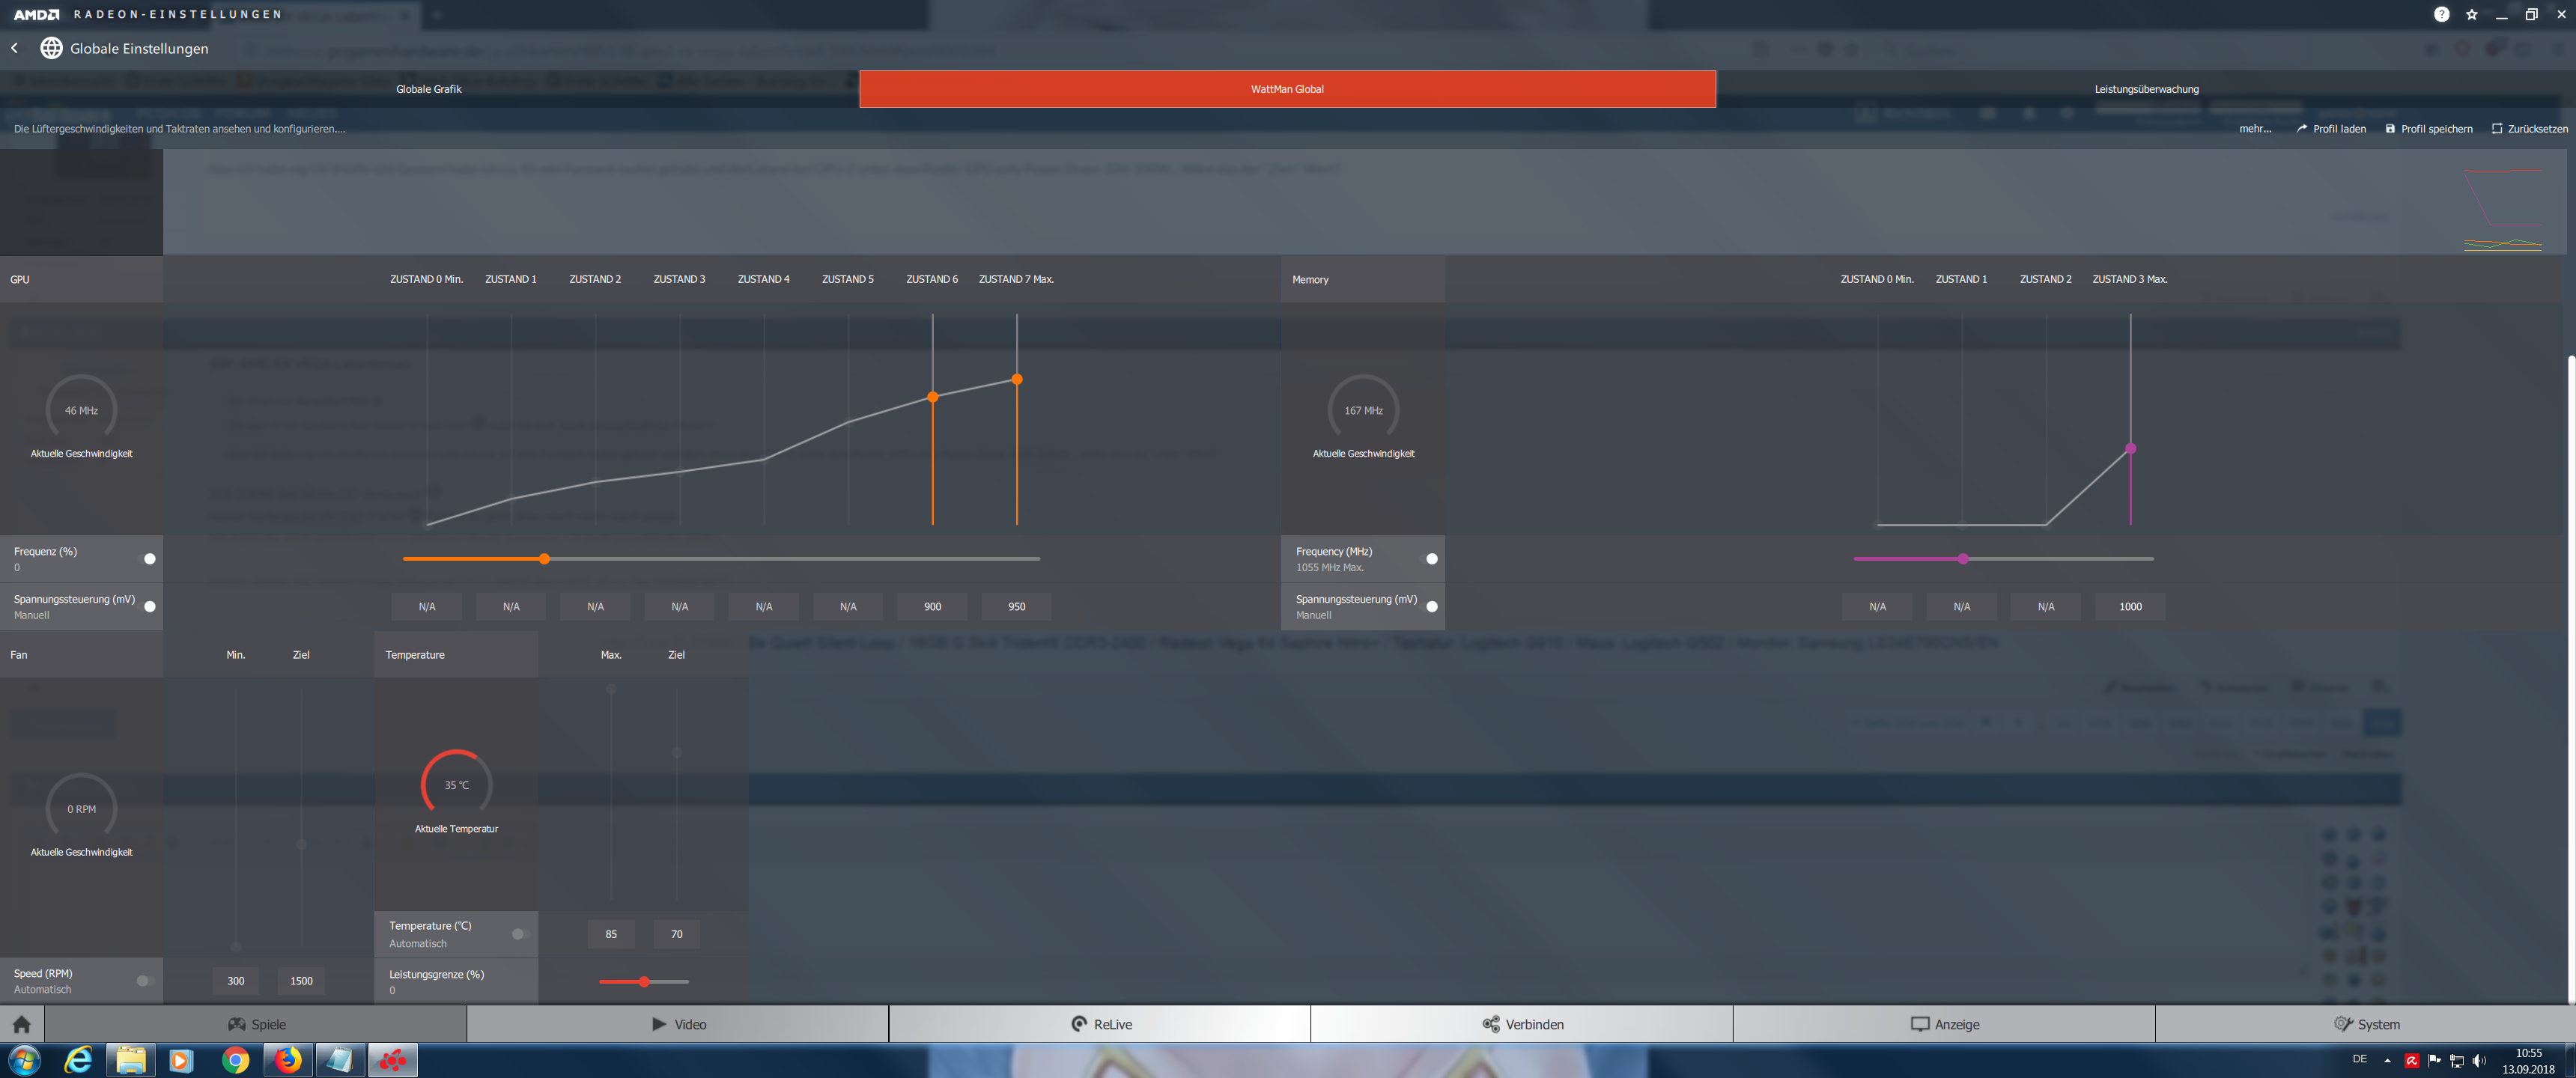Click fan Ziel field showing 1500
The height and width of the screenshot is (1078, 2576).
tap(301, 981)
